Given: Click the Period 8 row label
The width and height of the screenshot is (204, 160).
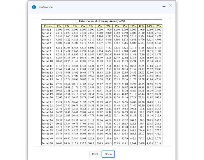Looking at the screenshot, I should tap(46, 54).
